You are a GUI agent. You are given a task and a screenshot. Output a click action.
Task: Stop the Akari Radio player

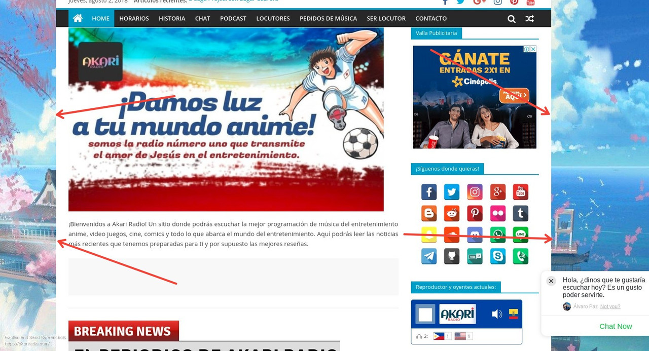point(425,315)
